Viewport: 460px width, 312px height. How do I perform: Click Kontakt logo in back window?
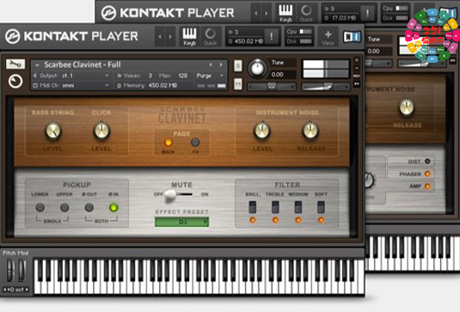click(169, 13)
